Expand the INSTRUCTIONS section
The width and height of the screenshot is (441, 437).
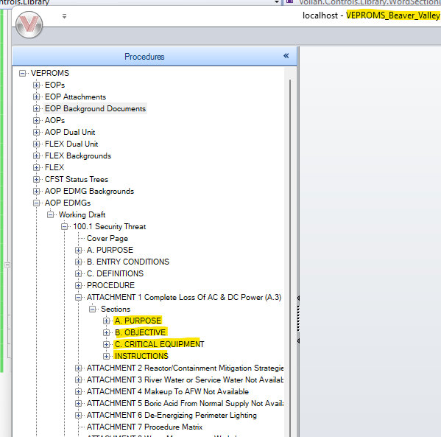(106, 356)
